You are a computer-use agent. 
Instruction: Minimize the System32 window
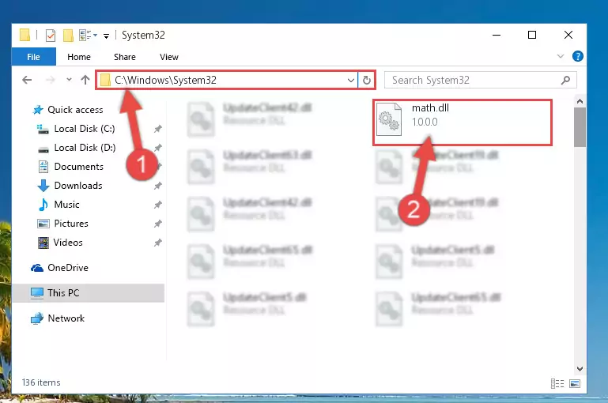[x=497, y=35]
